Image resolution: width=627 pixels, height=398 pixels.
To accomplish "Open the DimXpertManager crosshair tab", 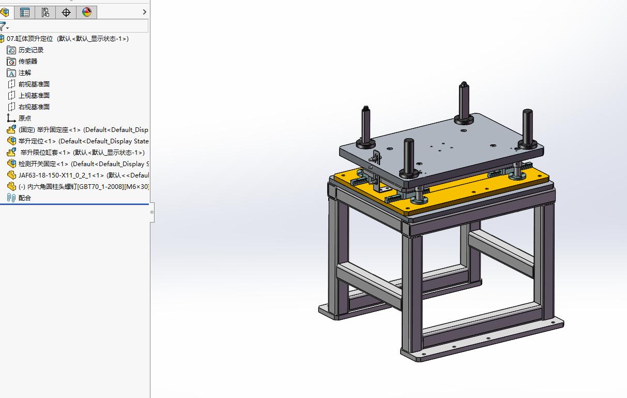I will (66, 12).
